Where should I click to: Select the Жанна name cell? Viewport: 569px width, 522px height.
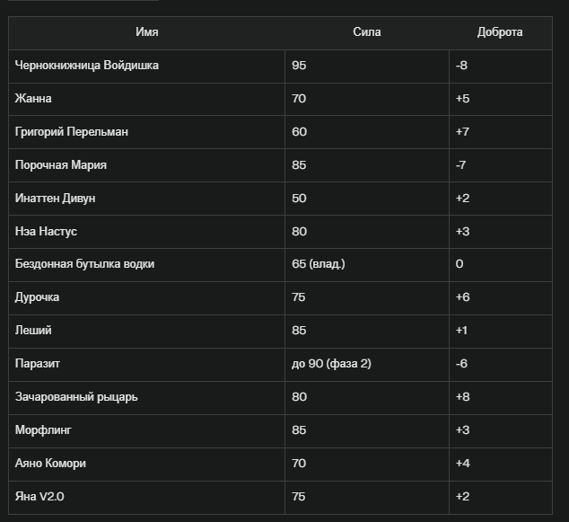tap(146, 99)
